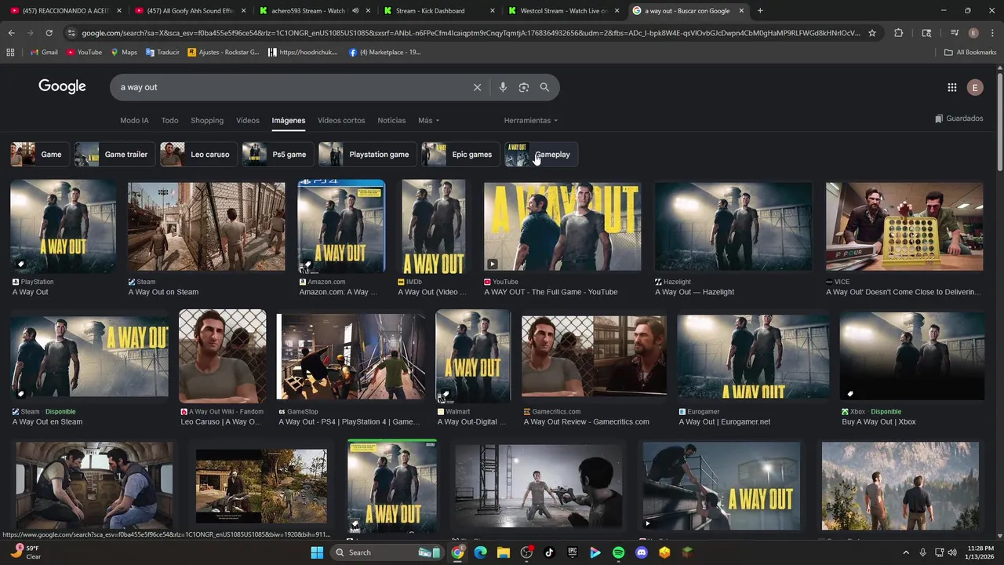Open Spotify from the taskbar

pos(618,552)
